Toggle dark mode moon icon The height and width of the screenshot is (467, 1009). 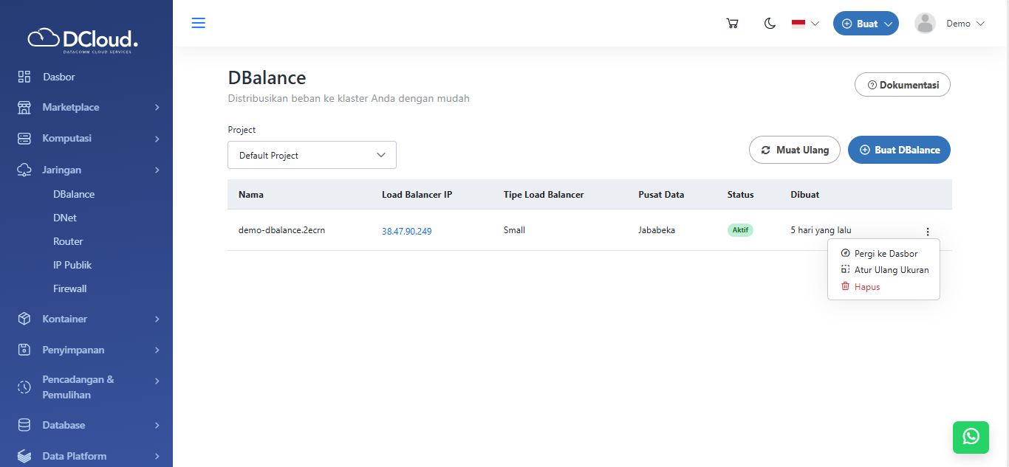click(x=770, y=24)
